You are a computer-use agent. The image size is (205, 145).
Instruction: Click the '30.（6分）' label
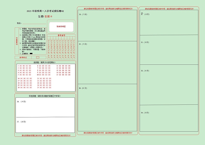click(x=83, y=88)
